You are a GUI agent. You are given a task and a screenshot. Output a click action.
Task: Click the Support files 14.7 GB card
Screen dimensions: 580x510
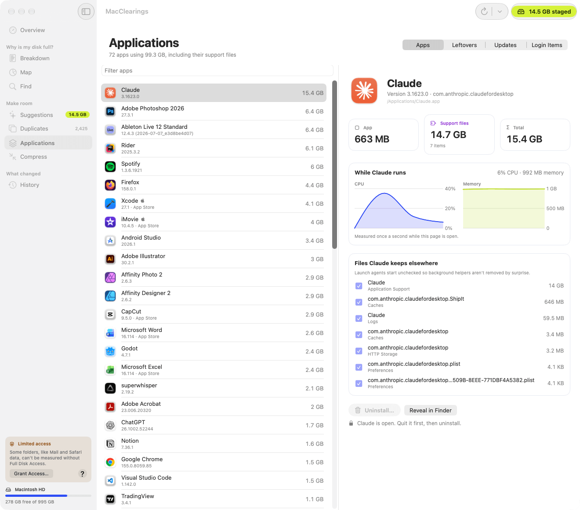pyautogui.click(x=459, y=135)
